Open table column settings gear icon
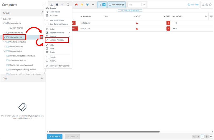Image resolution: width=214 pixels, height=140 pixels. tap(211, 16)
